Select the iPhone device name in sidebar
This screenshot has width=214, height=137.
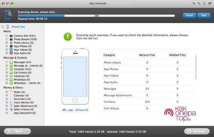[x=18, y=27]
